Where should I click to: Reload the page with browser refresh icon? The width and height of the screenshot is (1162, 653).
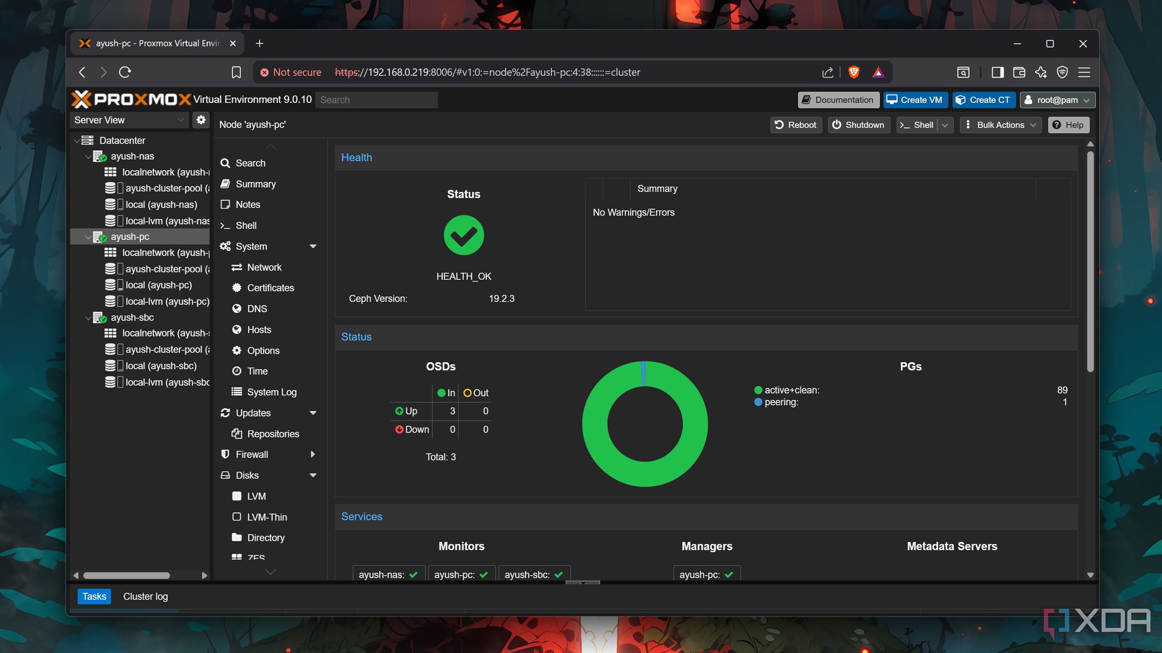tap(125, 72)
